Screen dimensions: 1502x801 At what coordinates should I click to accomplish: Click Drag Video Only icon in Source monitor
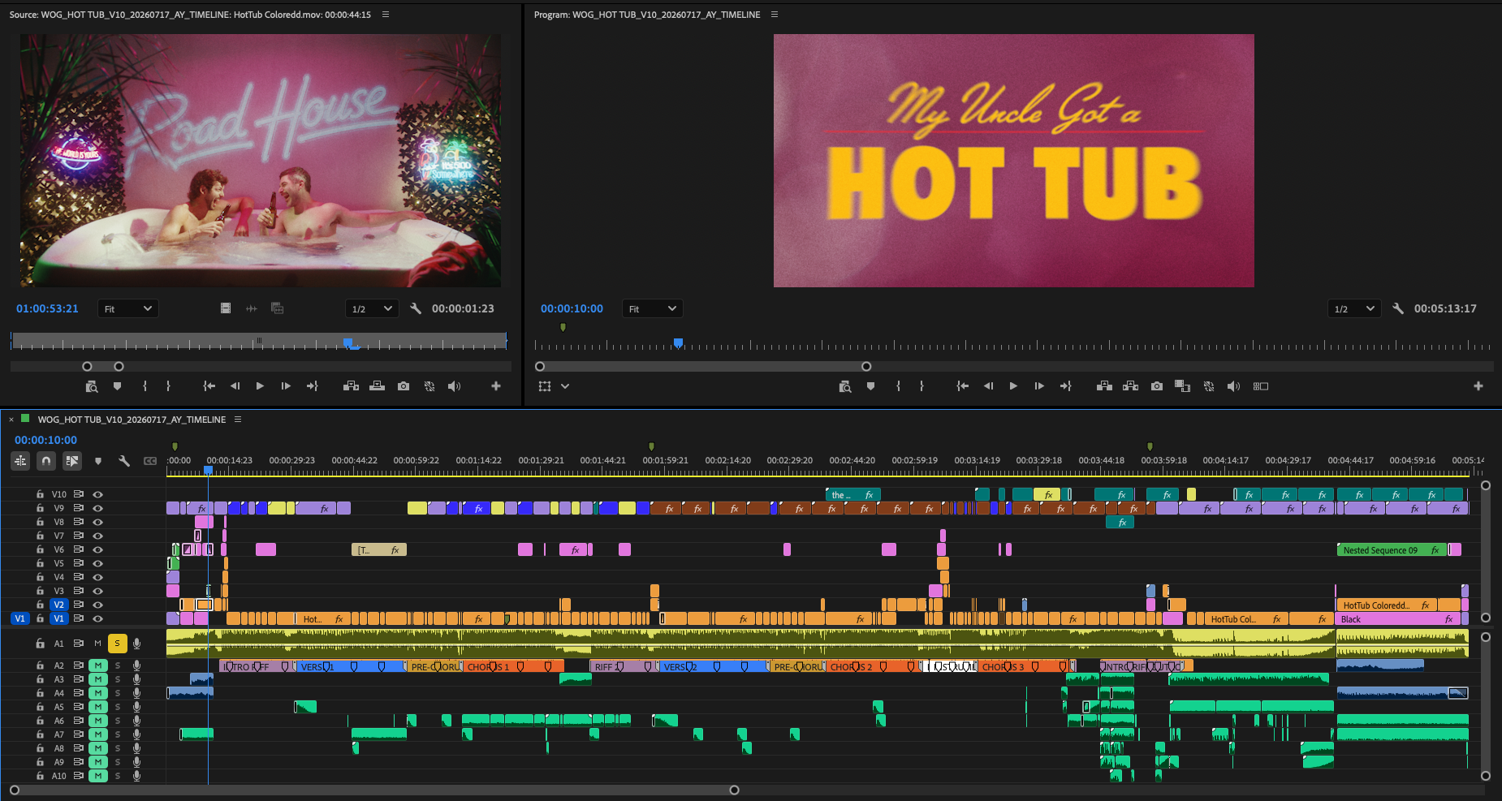point(226,308)
